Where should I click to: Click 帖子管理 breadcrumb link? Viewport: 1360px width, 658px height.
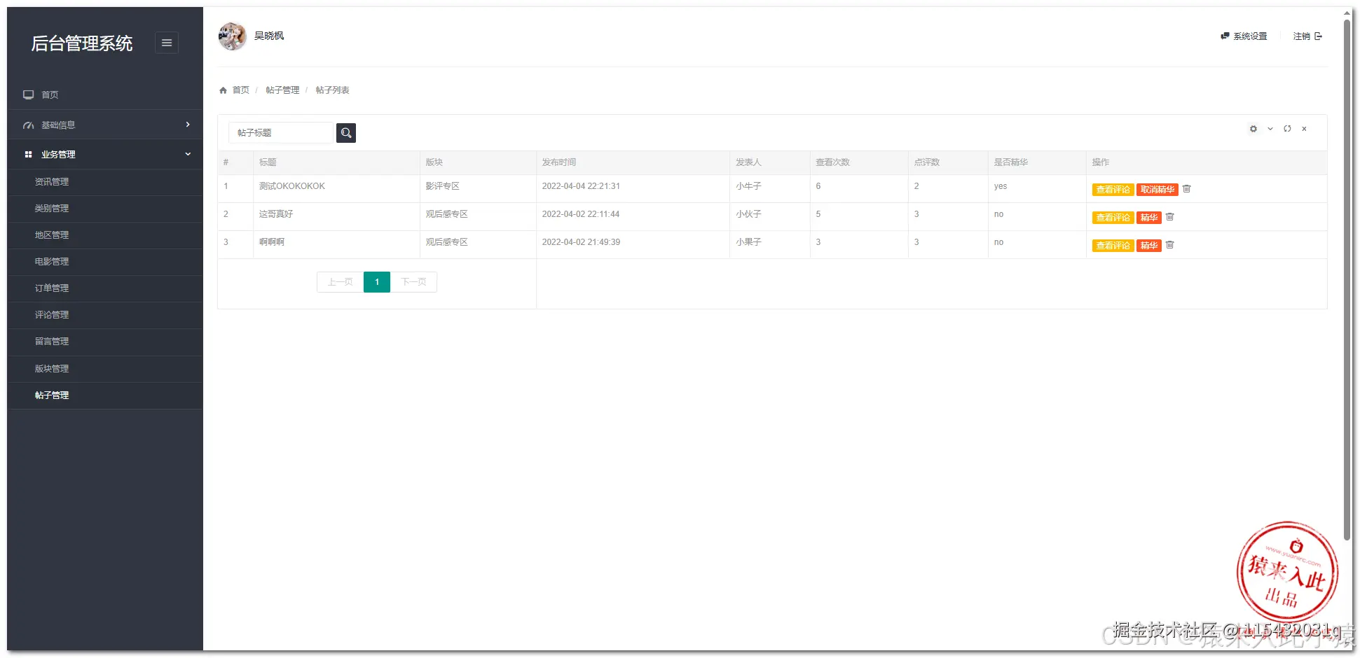(x=282, y=90)
